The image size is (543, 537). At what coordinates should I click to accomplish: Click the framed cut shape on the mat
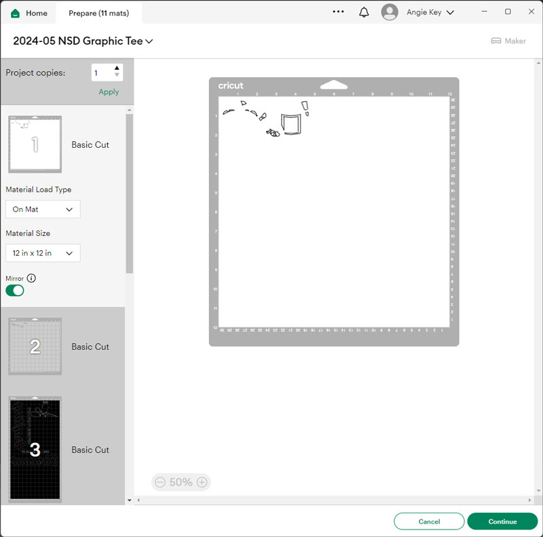pos(291,124)
